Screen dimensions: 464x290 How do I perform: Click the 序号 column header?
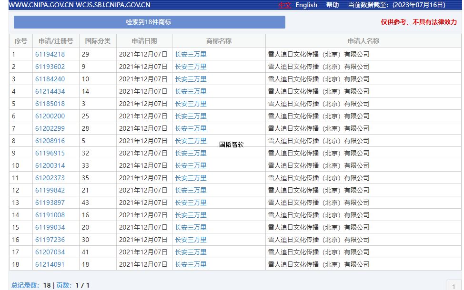(x=20, y=41)
